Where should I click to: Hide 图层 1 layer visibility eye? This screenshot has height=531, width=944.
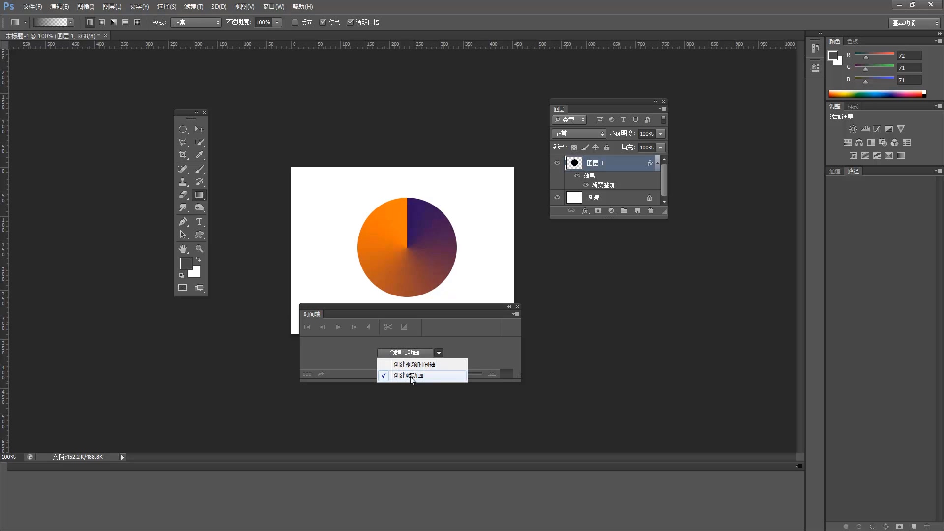coord(557,163)
